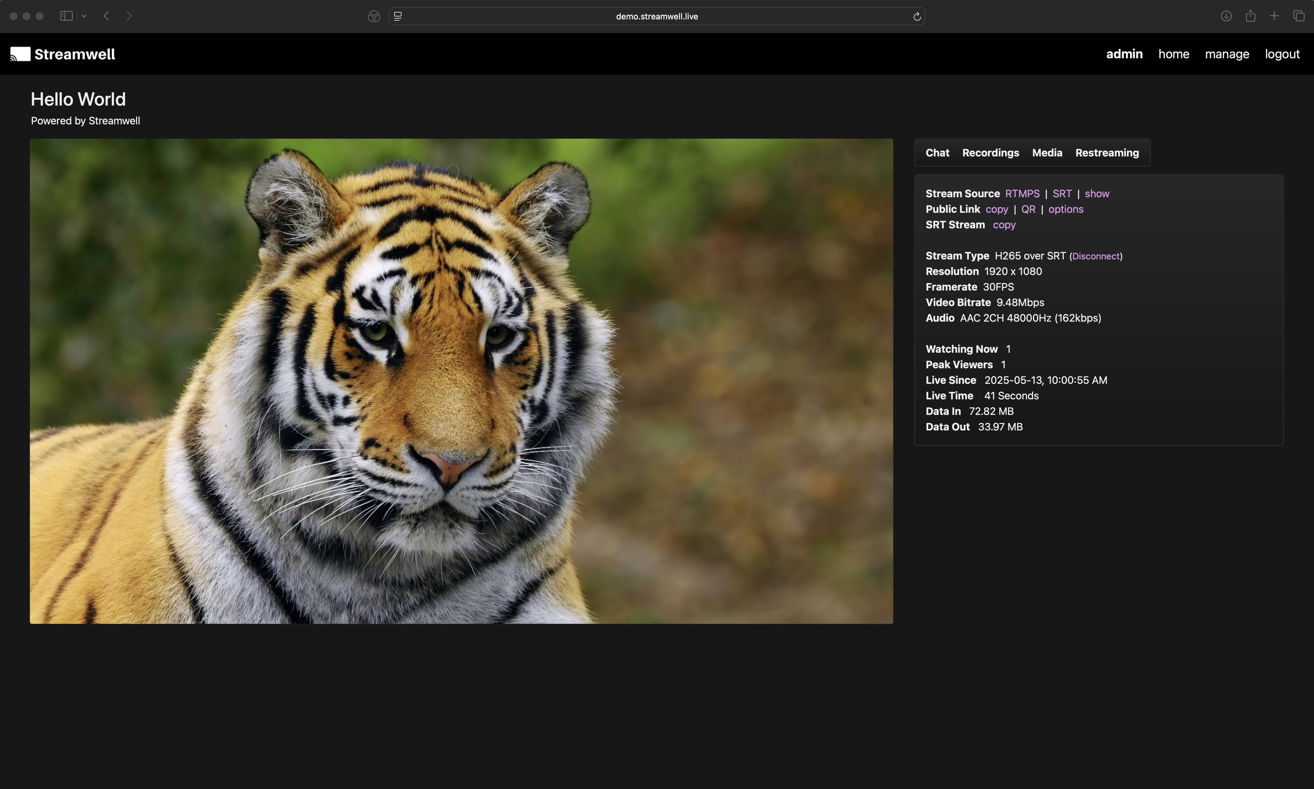The width and height of the screenshot is (1314, 789).
Task: Click the tiger live video player
Action: (461, 381)
